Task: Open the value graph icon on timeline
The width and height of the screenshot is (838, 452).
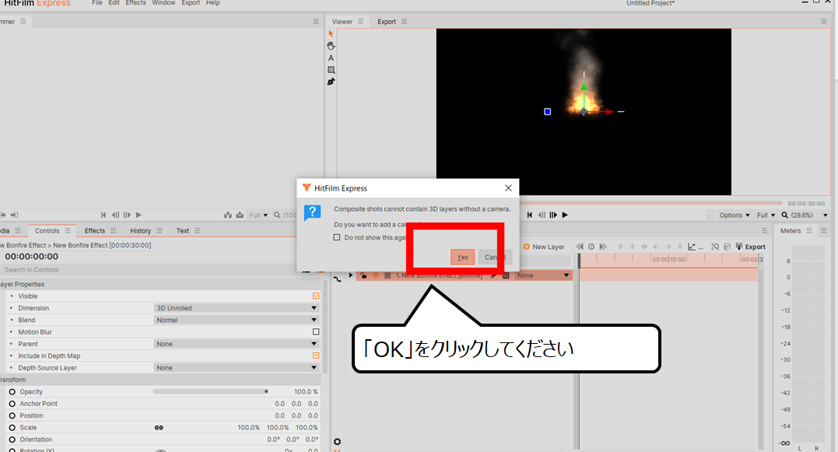Action: [x=692, y=247]
